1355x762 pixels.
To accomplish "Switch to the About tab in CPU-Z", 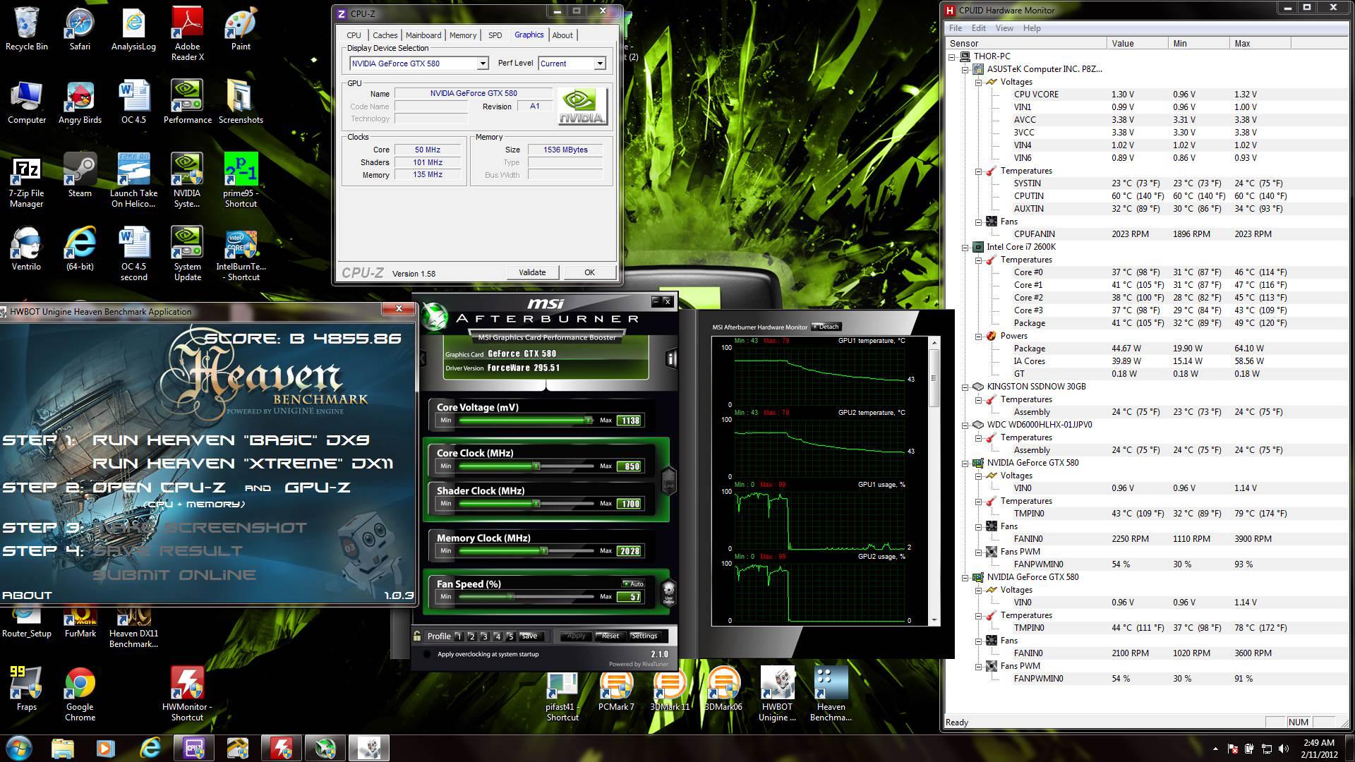I will [562, 35].
